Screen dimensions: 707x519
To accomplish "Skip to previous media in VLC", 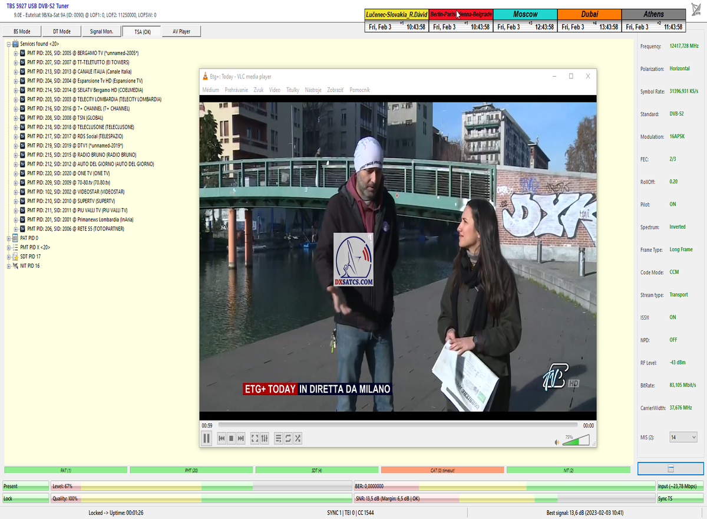I will pos(222,438).
